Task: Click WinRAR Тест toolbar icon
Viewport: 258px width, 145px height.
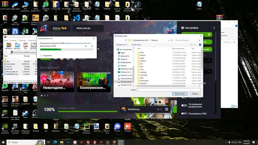Action: click(x=25, y=46)
